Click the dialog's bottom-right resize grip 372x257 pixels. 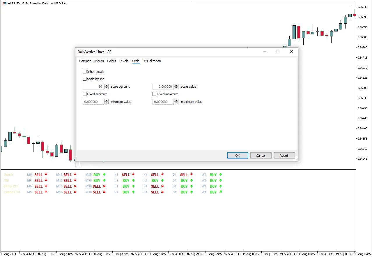pyautogui.click(x=296, y=159)
